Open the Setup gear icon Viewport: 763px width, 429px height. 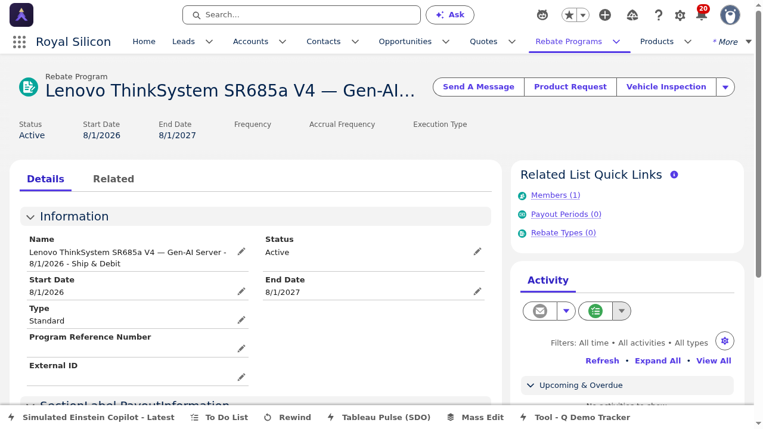click(x=680, y=15)
